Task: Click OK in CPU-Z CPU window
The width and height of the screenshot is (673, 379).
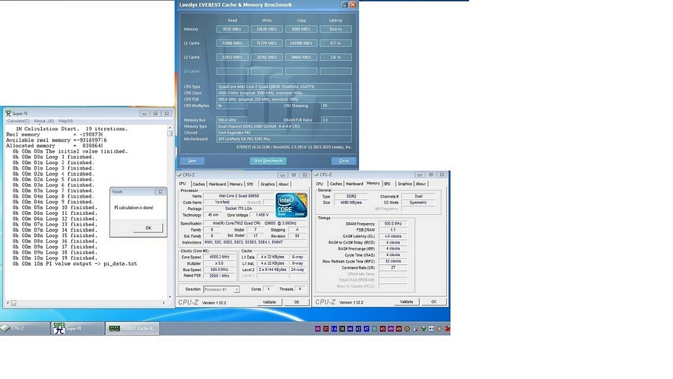Action: tap(297, 302)
